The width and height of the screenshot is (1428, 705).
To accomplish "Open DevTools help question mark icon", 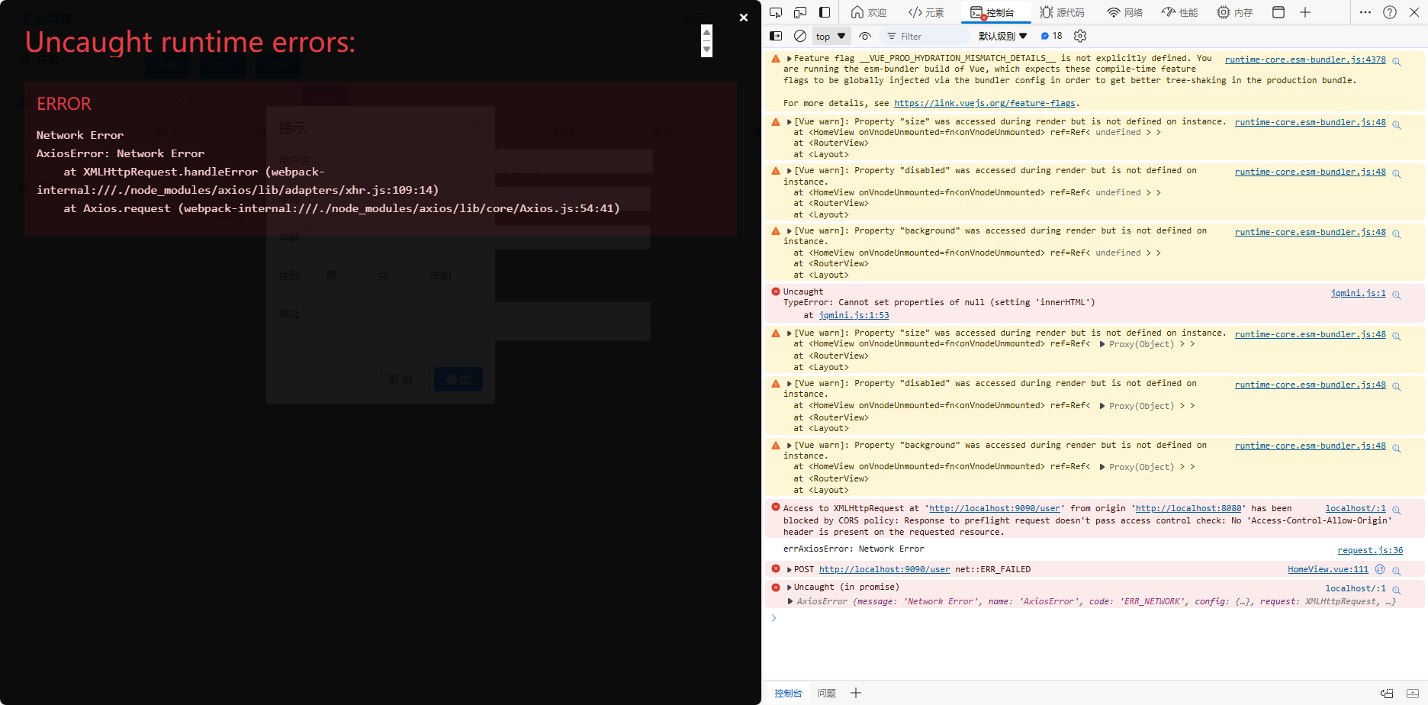I will click(1390, 12).
